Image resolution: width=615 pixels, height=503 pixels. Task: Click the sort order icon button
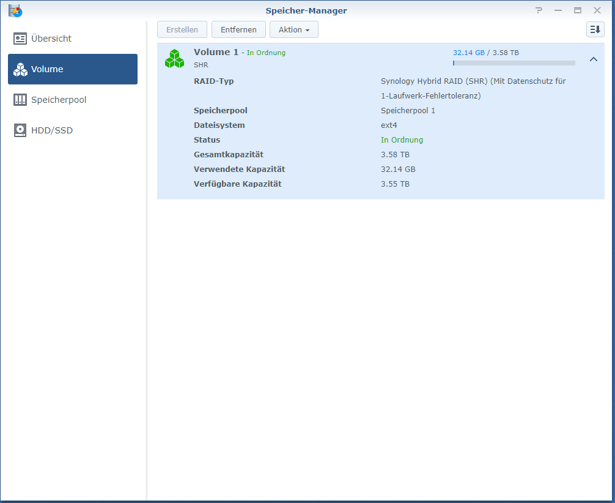click(x=595, y=29)
